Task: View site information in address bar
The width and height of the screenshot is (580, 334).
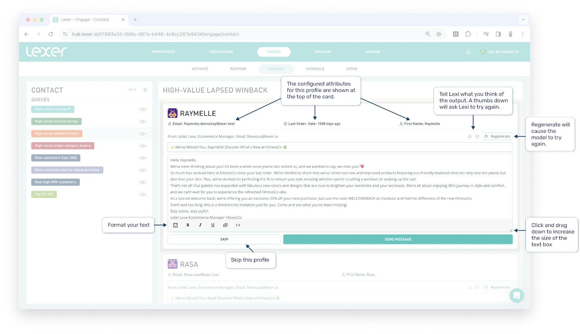Action: tap(65, 34)
